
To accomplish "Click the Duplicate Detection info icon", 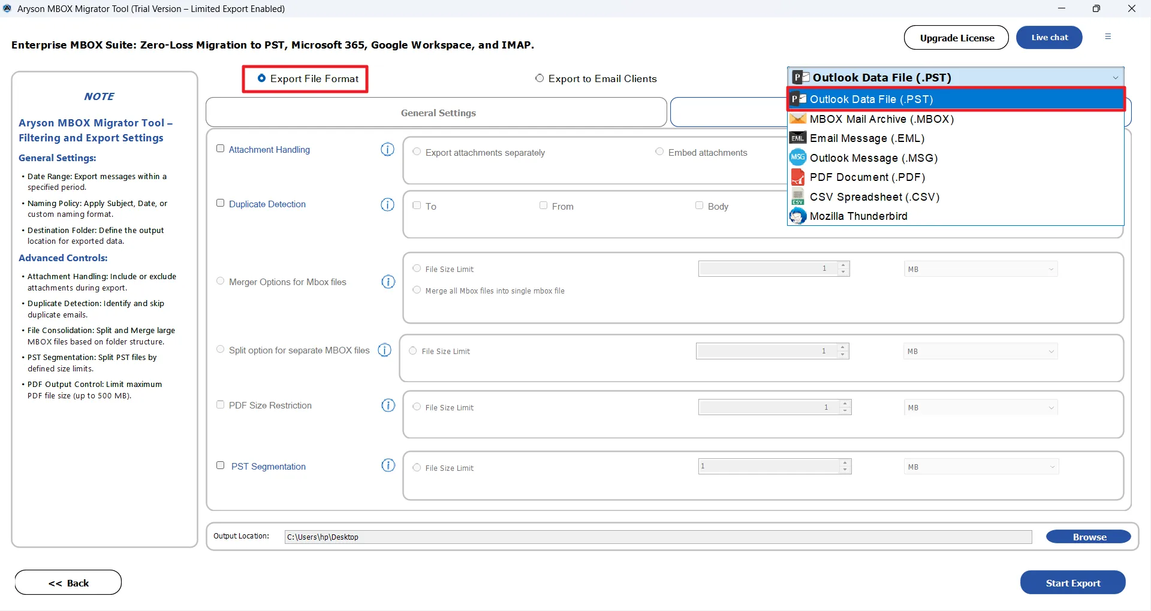I will pyautogui.click(x=388, y=204).
